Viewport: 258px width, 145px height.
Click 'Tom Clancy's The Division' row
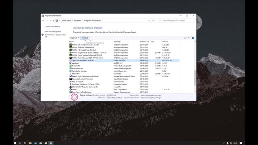[x=124, y=92]
